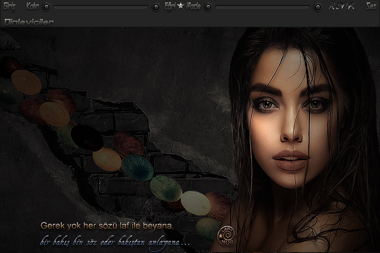Click the round knob just left of Eğri
Image resolution: width=380 pixels, height=253 pixels.
[x=156, y=7]
